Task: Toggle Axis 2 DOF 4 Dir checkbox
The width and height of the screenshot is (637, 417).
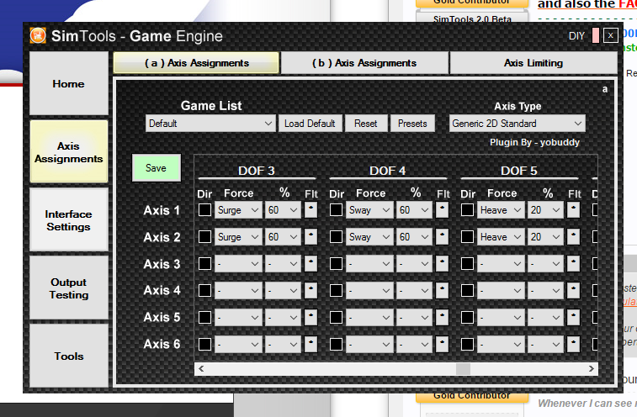Action: click(x=336, y=237)
